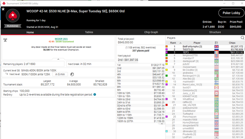
Task: Sort by Player column header
Action: [x=197, y=43]
